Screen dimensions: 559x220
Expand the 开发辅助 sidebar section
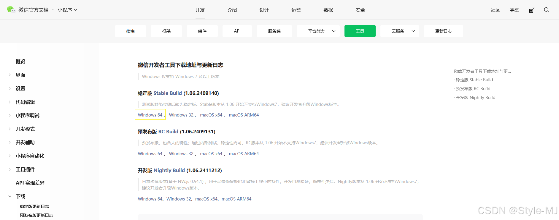(x=9, y=142)
